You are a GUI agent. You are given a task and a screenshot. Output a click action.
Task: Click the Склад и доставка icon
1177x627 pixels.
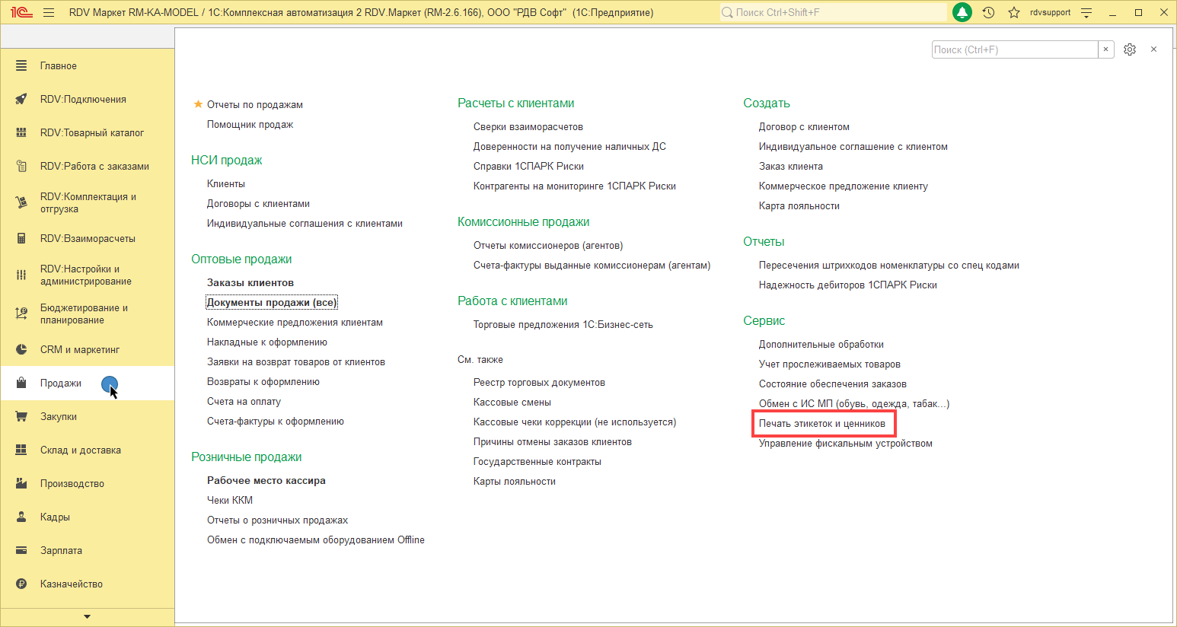21,450
